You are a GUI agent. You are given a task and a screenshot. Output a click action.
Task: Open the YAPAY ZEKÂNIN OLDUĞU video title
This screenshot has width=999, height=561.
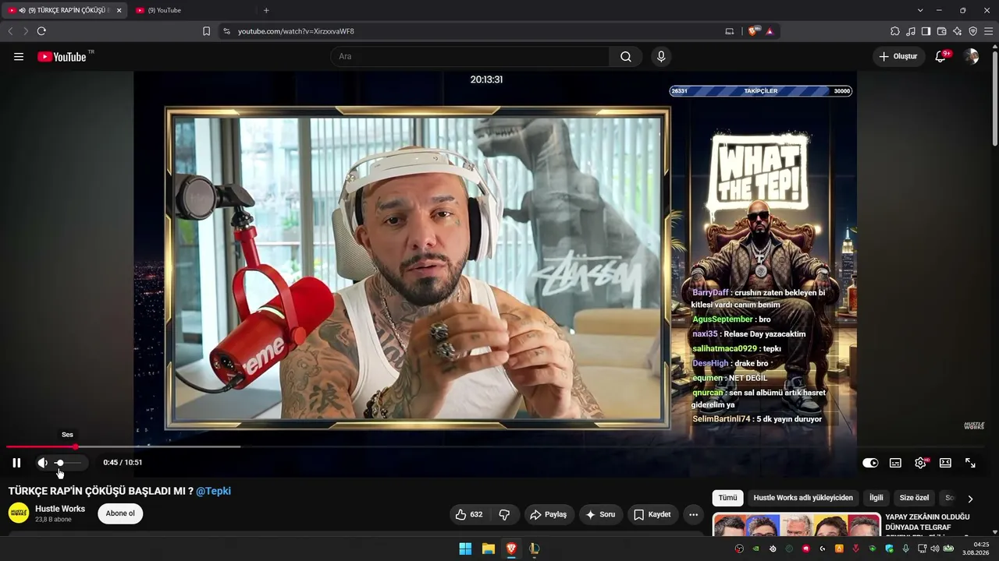[x=927, y=522]
